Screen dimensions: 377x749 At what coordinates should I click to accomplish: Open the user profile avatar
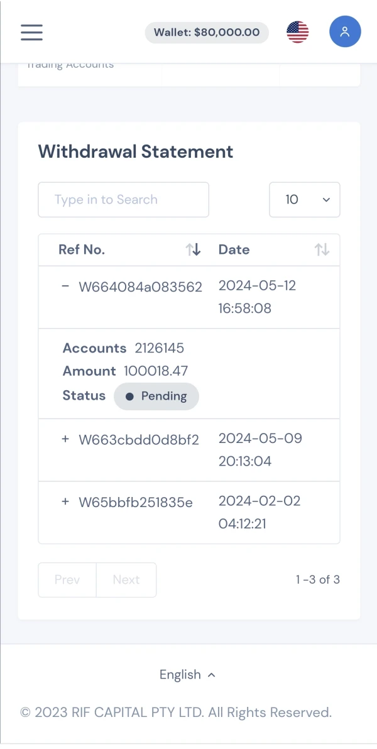pyautogui.click(x=345, y=32)
